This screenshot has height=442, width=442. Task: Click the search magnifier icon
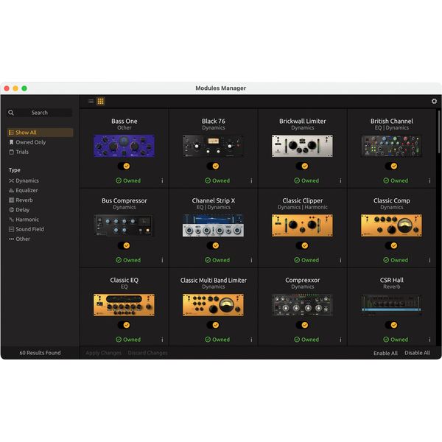(11, 113)
